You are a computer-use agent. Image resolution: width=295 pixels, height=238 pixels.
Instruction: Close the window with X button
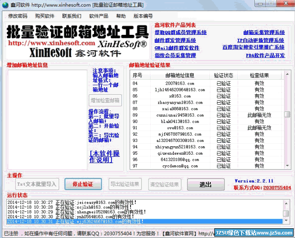coord(286,4)
